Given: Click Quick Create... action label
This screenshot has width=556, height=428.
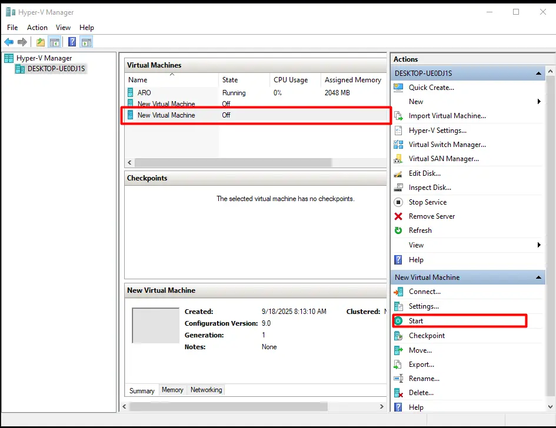Looking at the screenshot, I should [x=431, y=88].
